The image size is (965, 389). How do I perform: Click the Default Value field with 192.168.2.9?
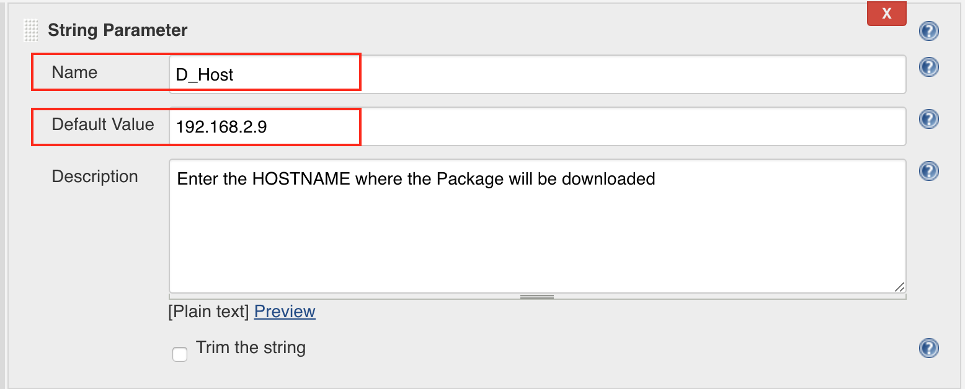coord(537,126)
